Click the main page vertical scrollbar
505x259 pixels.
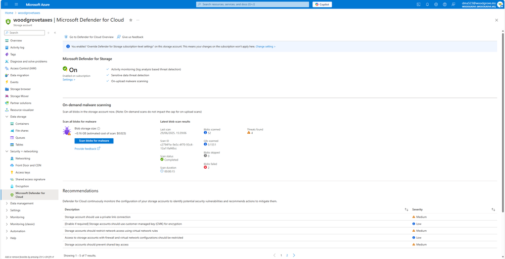tap(503, 122)
